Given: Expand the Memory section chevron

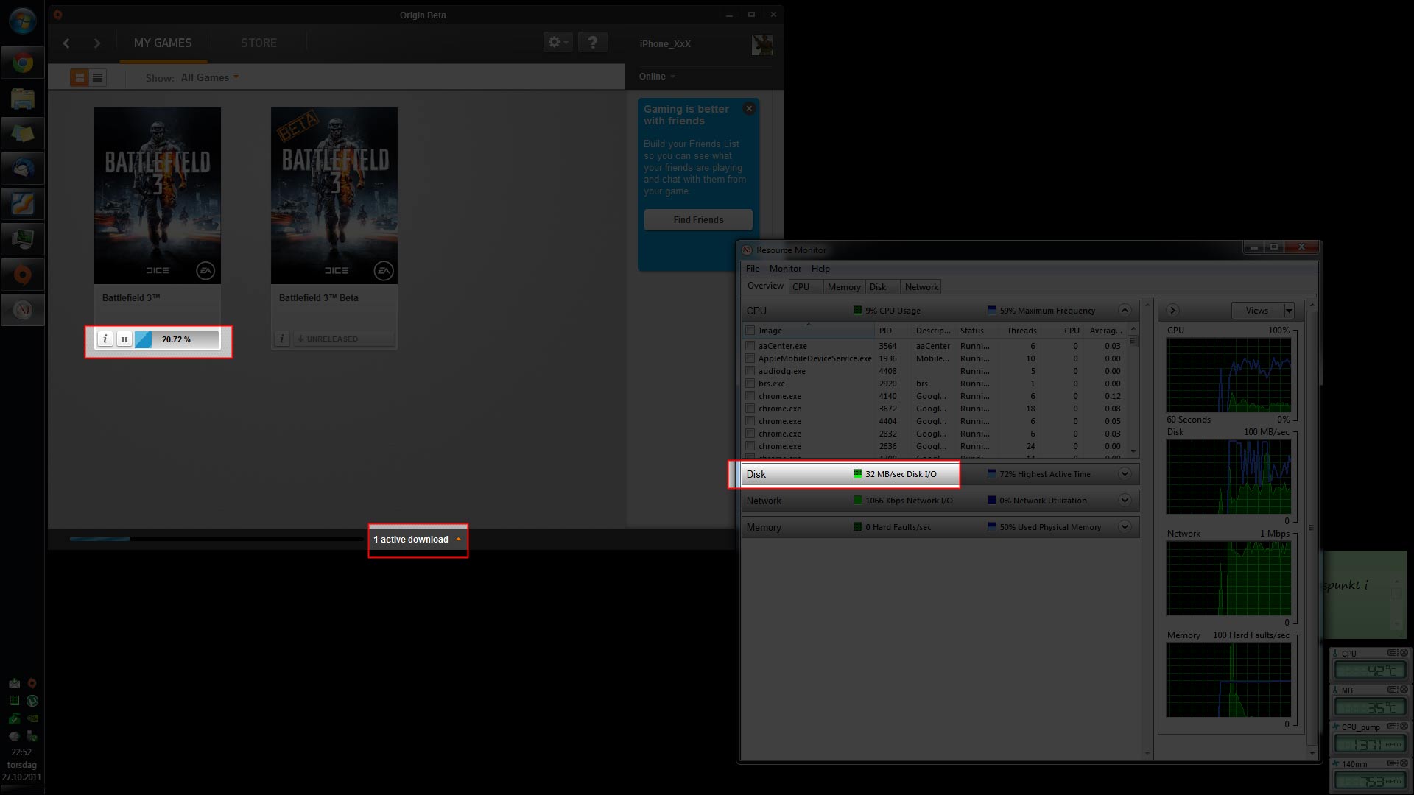Looking at the screenshot, I should coord(1125,526).
